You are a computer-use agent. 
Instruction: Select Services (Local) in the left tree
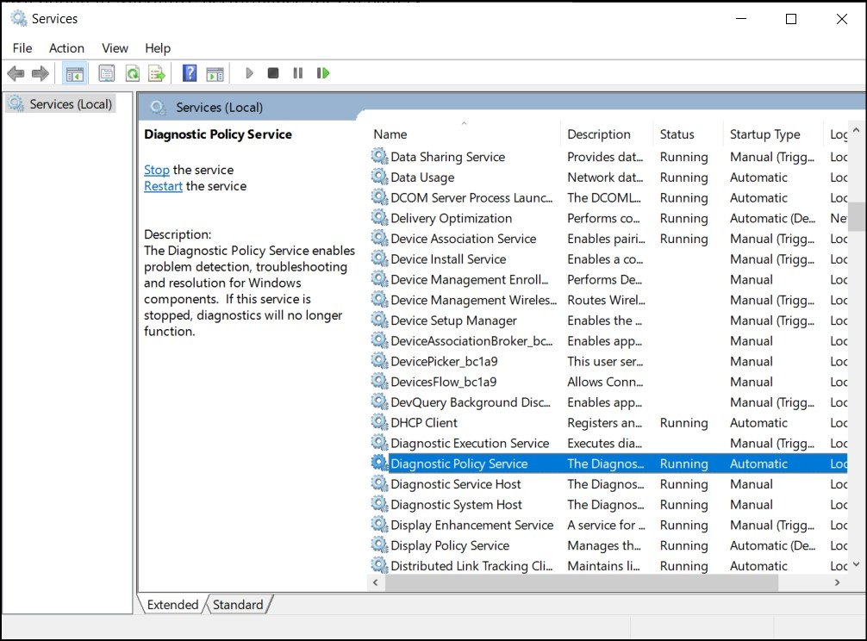pyautogui.click(x=71, y=104)
